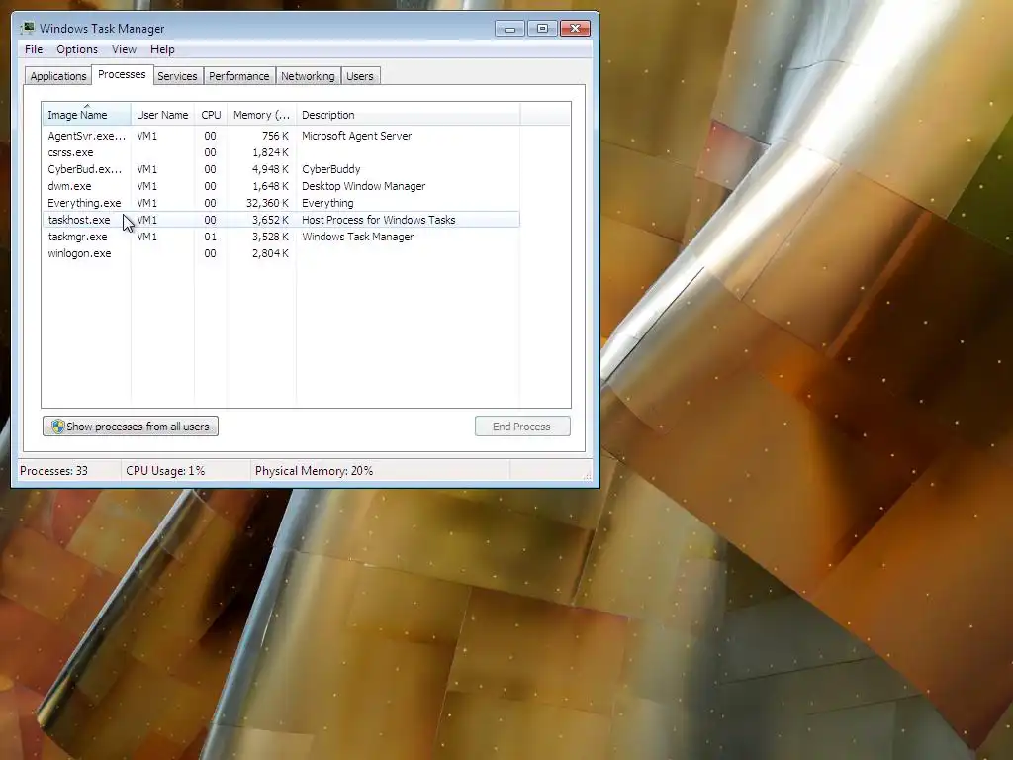
Task: Open the Performance tab
Action: [239, 76]
